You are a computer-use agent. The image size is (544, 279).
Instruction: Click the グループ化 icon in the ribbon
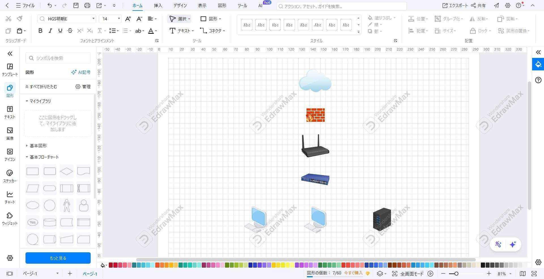[x=437, y=19]
